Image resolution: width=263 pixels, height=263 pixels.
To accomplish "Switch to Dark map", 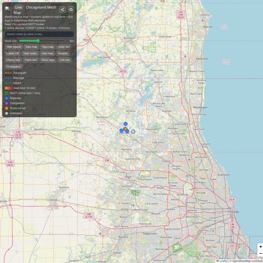I will (31, 47).
